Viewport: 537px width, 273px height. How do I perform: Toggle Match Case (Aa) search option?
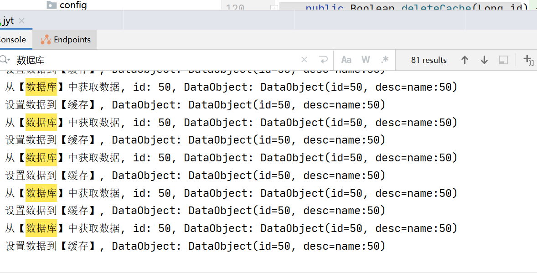(346, 60)
